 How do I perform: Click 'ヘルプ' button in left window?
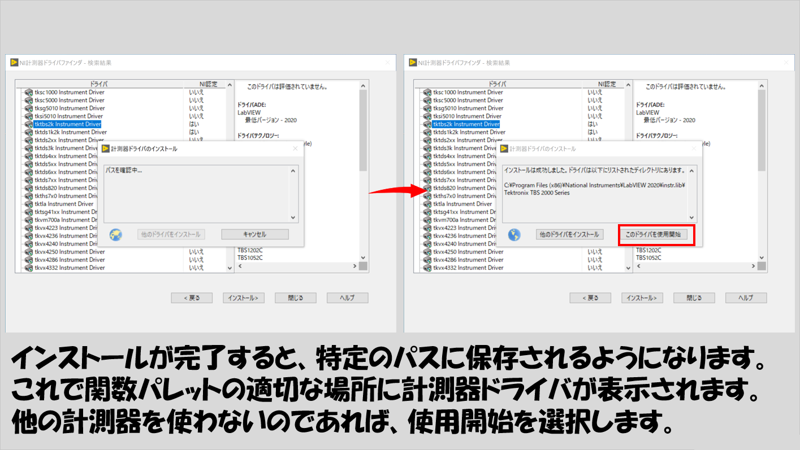click(x=348, y=298)
